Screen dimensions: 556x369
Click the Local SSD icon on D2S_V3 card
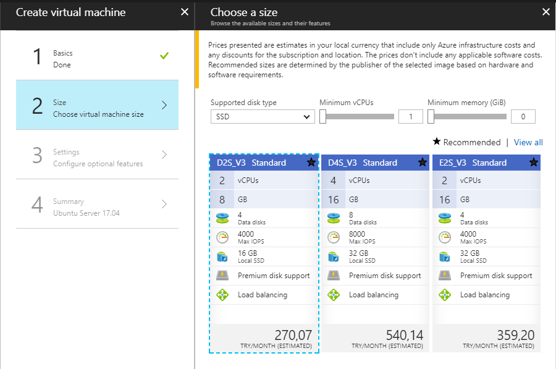[222, 256]
